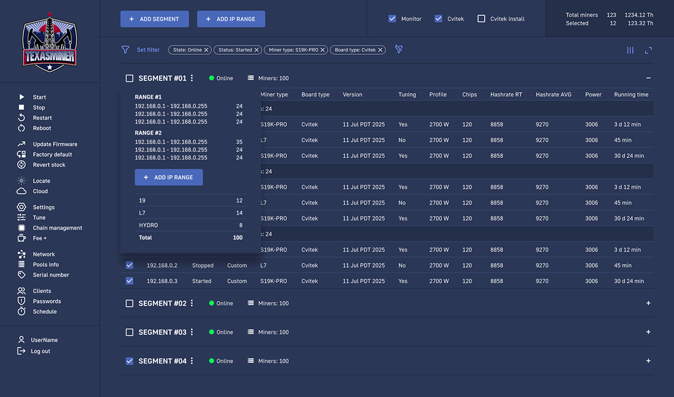Click the Restart icon in sidebar

22,118
